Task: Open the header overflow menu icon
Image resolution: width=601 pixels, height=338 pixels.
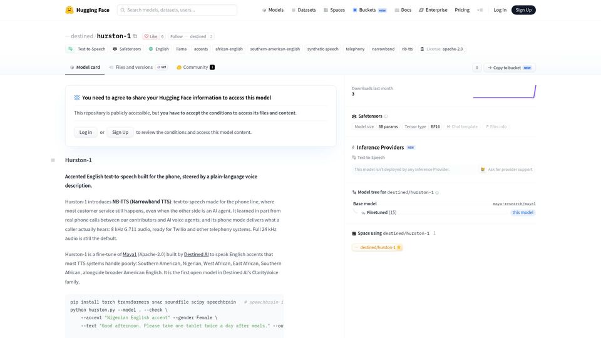Action: (x=480, y=10)
